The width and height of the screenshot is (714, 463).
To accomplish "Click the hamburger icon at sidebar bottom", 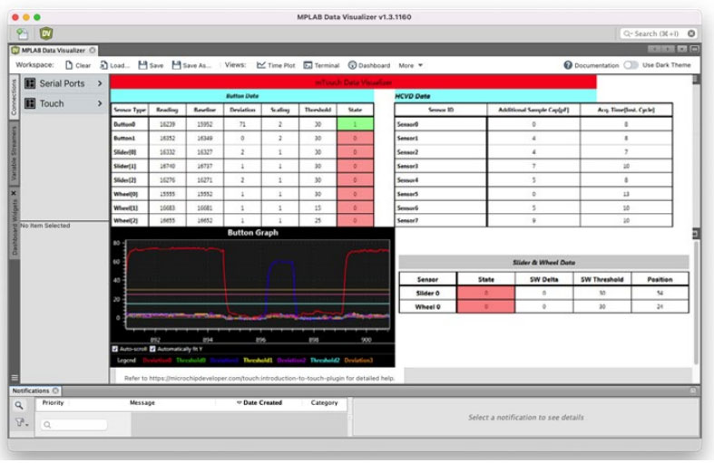I will click(x=15, y=378).
